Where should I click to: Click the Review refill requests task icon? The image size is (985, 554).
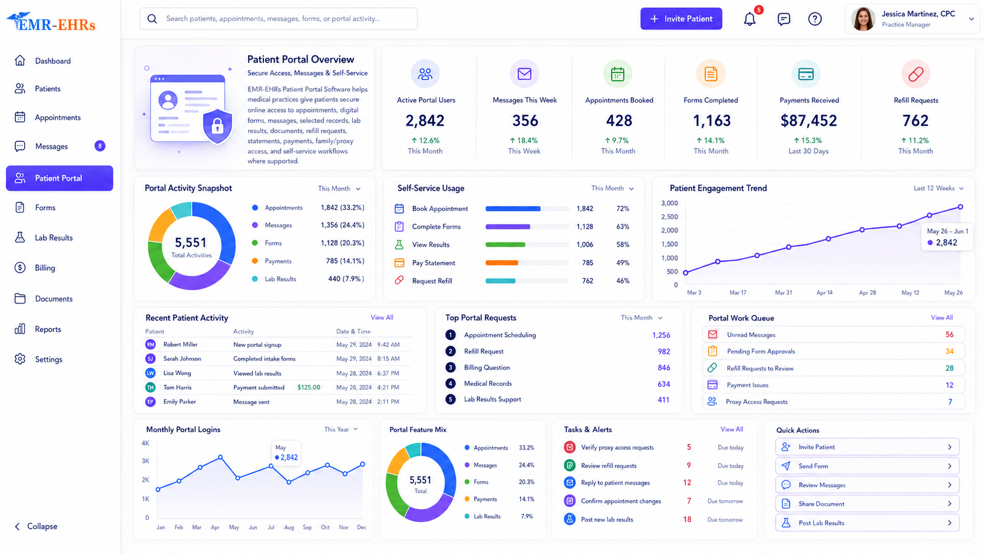pos(570,465)
